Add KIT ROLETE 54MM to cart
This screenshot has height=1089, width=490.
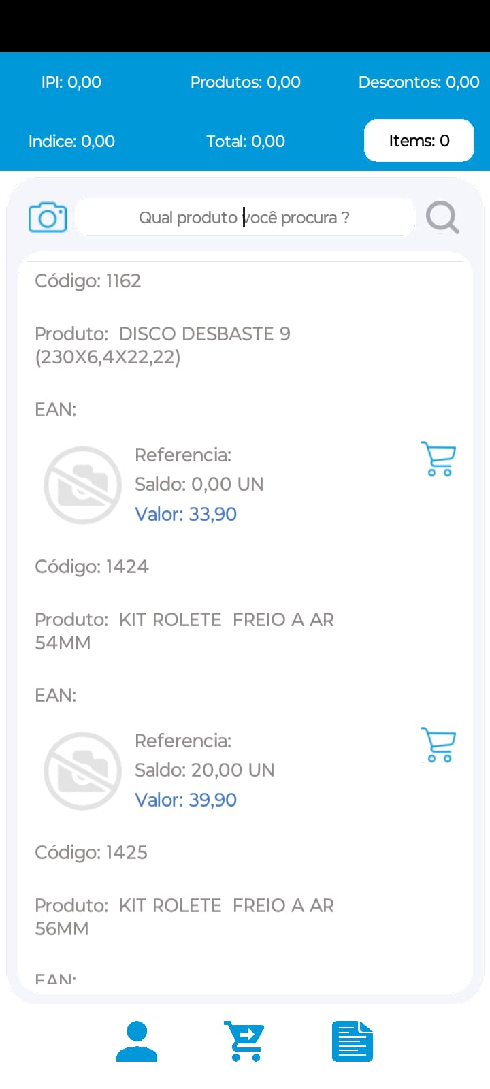pyautogui.click(x=438, y=745)
